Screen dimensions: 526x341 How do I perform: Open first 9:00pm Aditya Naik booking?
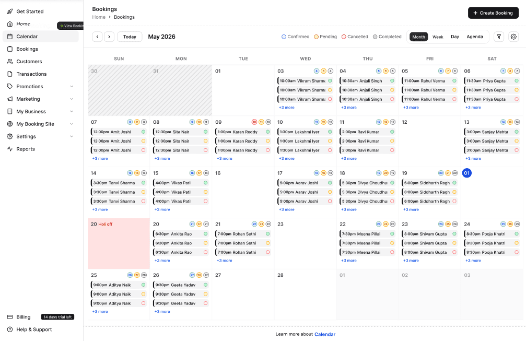click(x=119, y=285)
